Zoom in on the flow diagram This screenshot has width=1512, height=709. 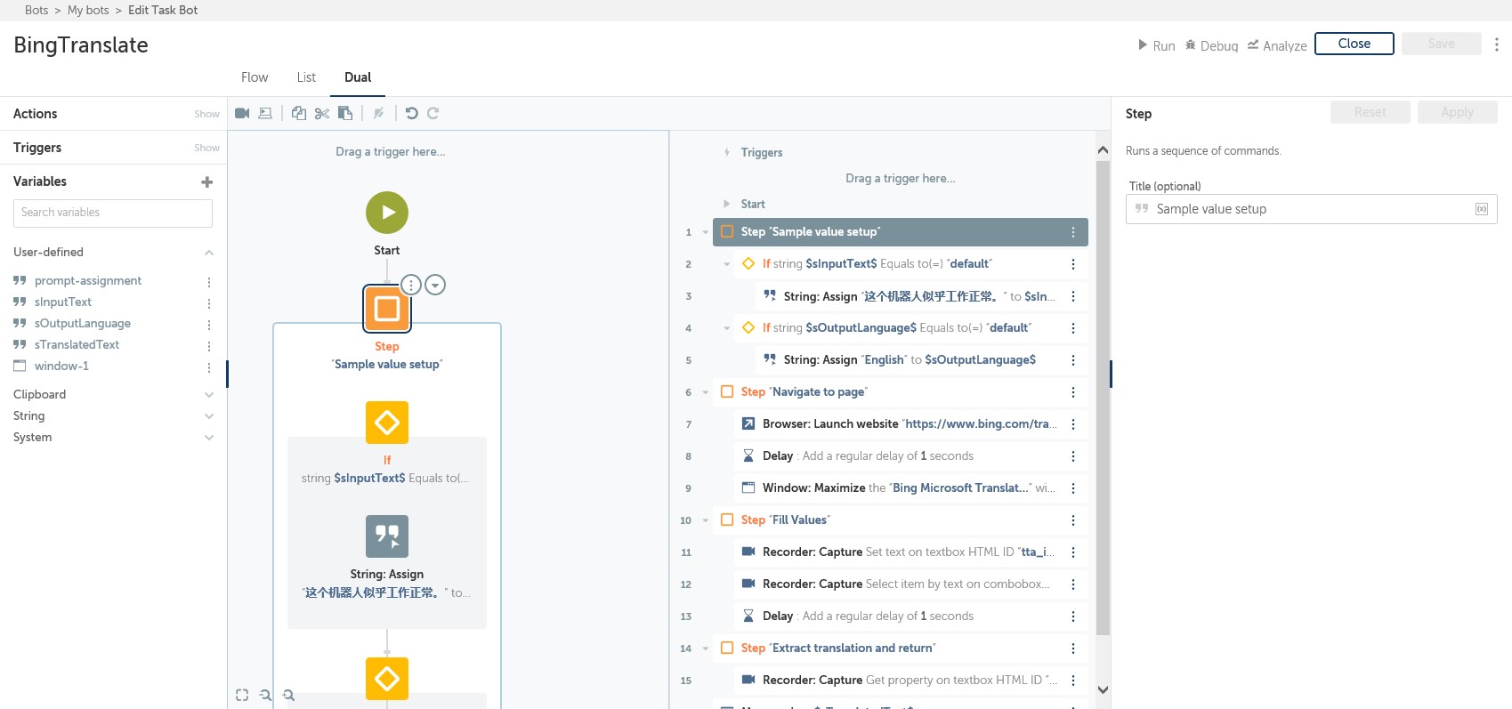pyautogui.click(x=288, y=696)
